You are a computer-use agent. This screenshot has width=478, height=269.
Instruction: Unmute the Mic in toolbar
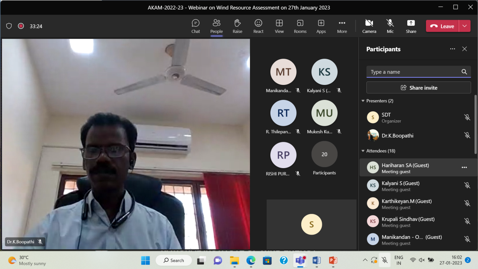point(390,26)
